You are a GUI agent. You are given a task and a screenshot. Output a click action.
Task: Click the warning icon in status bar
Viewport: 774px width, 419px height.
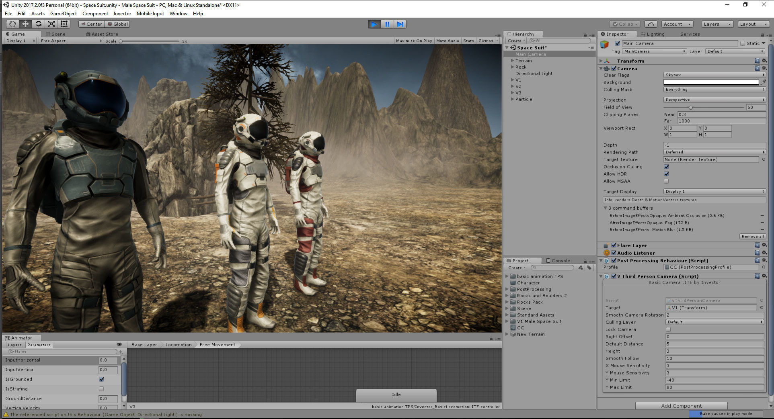click(x=6, y=415)
